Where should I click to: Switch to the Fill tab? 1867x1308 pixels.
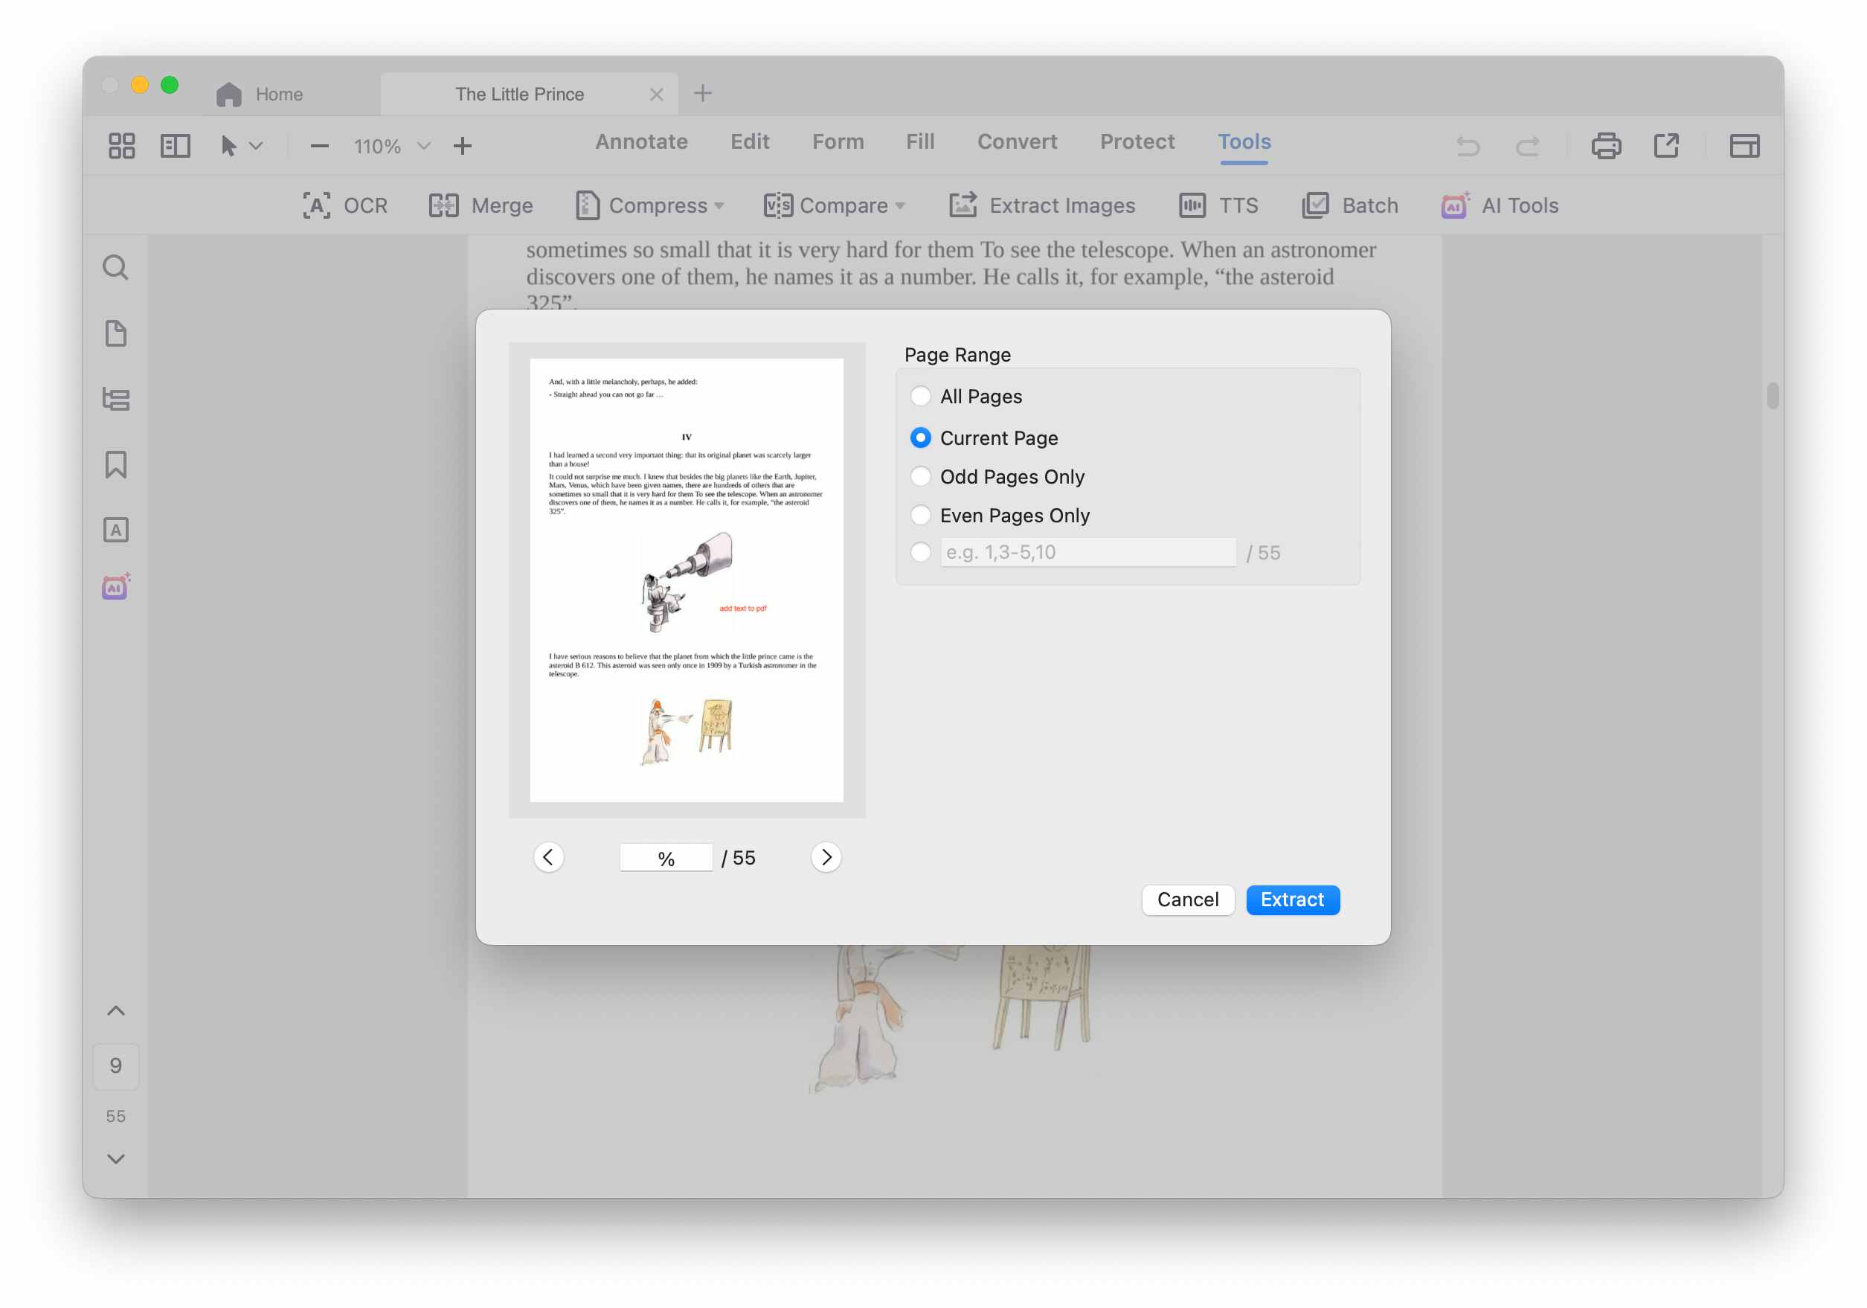919,142
